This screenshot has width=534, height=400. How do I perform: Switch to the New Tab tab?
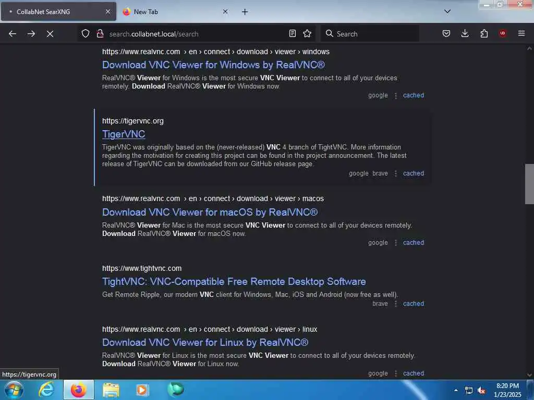(x=175, y=11)
